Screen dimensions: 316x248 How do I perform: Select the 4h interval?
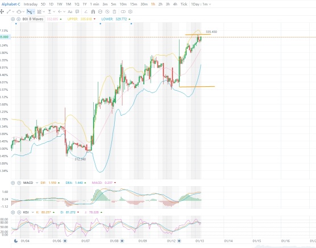(175, 4)
